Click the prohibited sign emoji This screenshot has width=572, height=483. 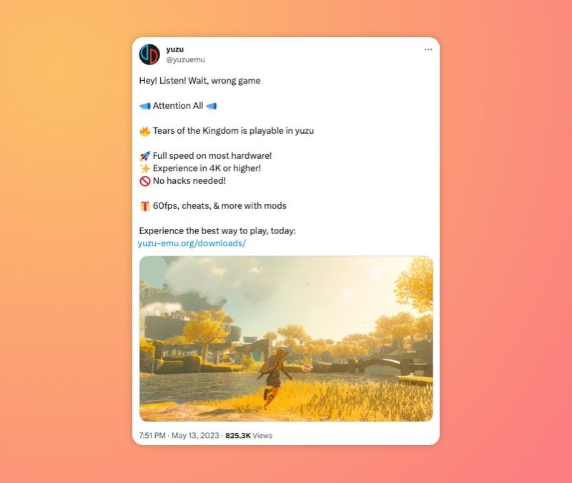(x=145, y=181)
